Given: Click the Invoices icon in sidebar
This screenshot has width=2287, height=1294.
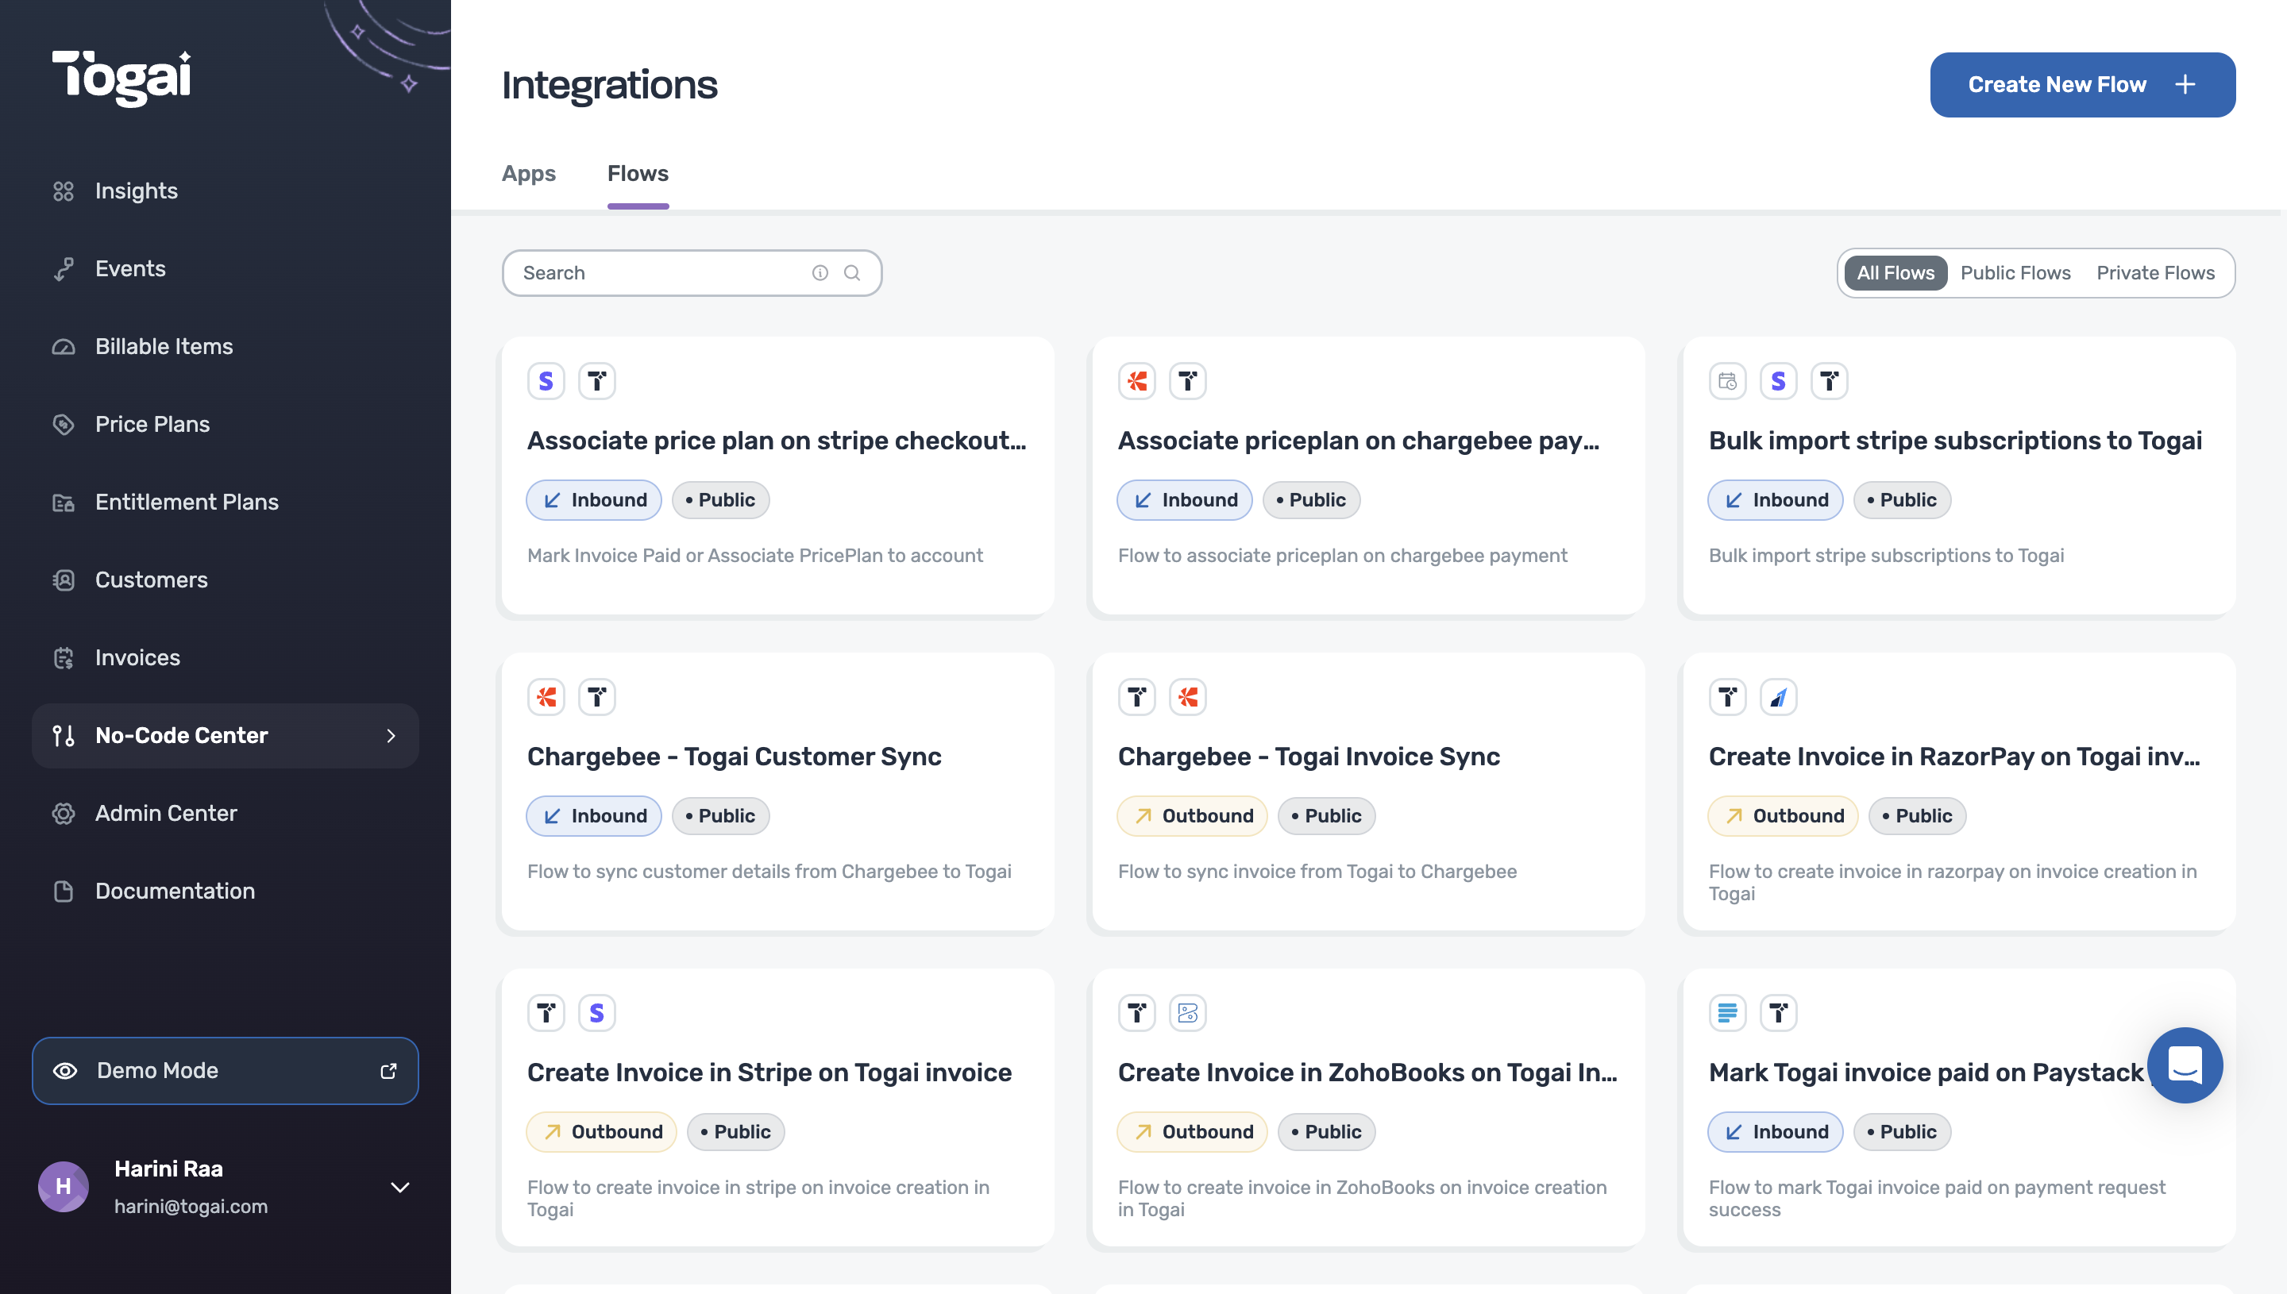Looking at the screenshot, I should [63, 658].
